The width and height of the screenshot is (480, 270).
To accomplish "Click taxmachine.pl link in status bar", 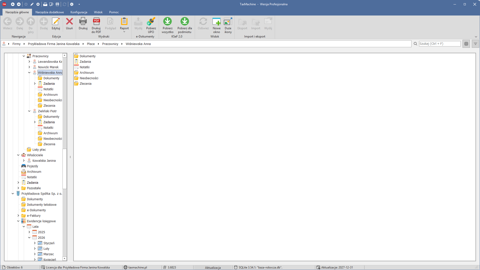I will [137, 267].
